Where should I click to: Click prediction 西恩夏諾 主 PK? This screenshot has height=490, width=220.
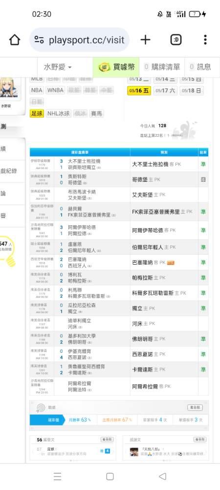(x=149, y=354)
